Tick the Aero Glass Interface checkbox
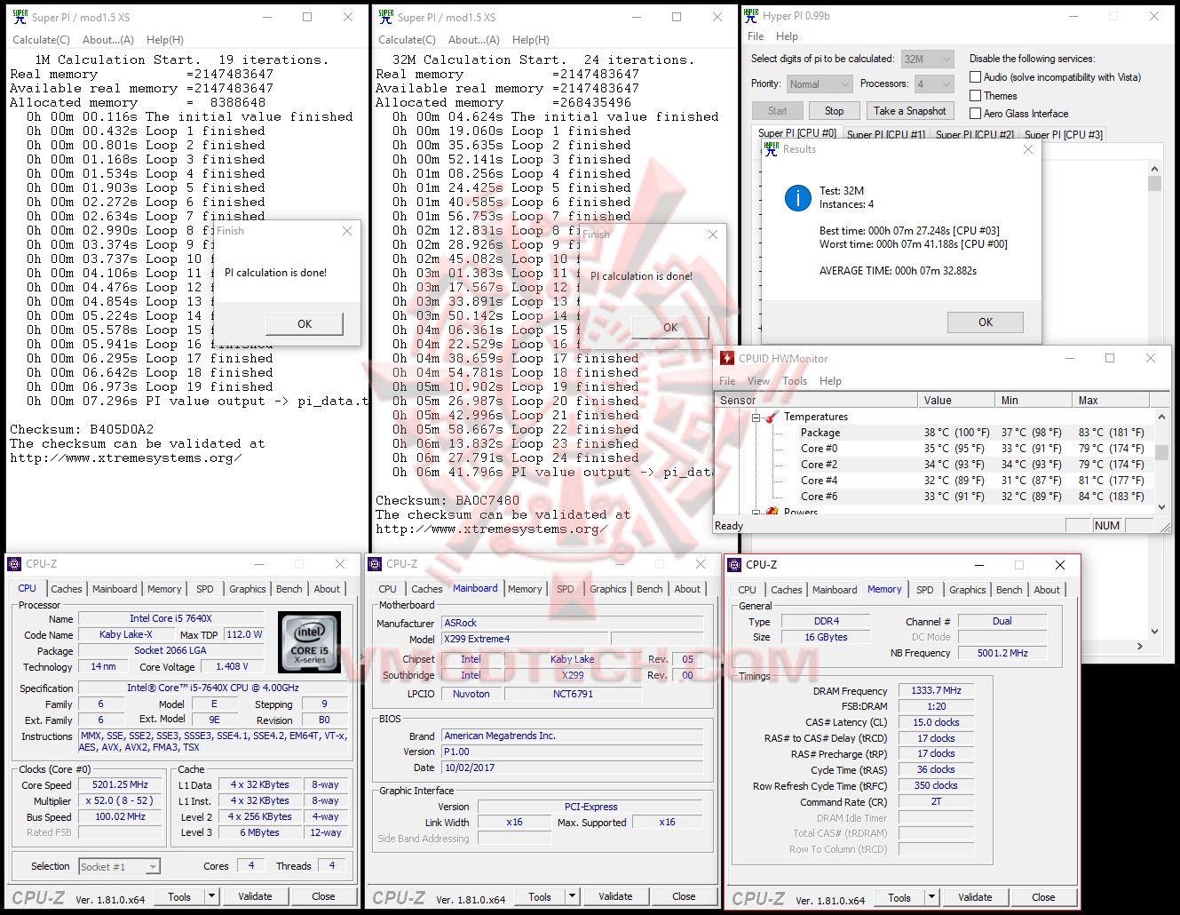This screenshot has width=1180, height=915. 975,114
